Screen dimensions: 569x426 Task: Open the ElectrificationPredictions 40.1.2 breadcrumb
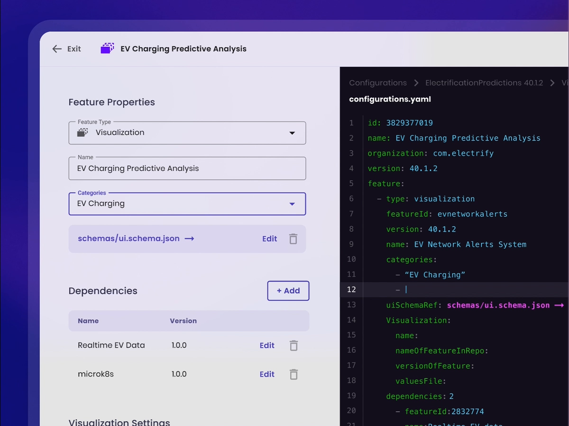point(484,83)
